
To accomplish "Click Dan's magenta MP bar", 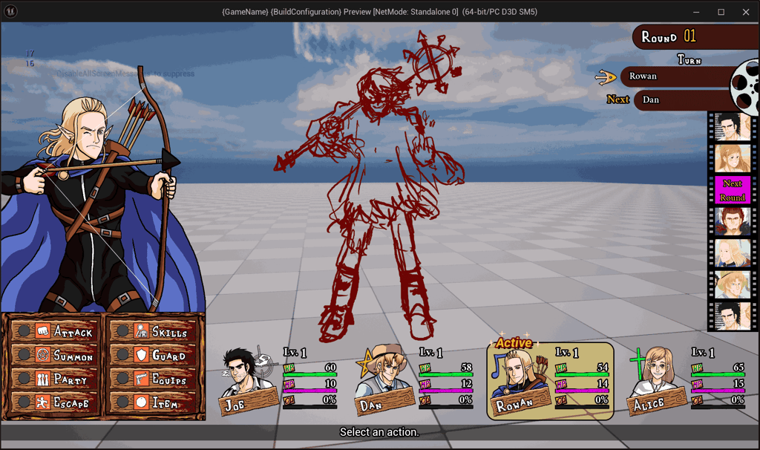I will 446,391.
